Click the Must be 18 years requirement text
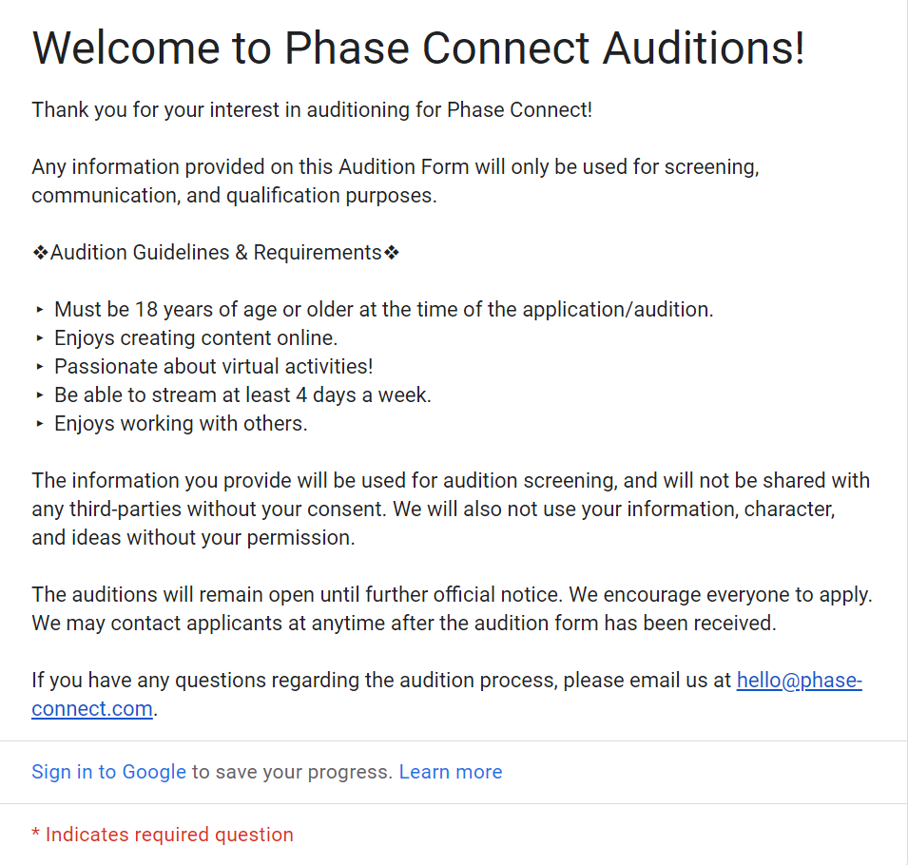The width and height of the screenshot is (908, 865). click(x=383, y=310)
